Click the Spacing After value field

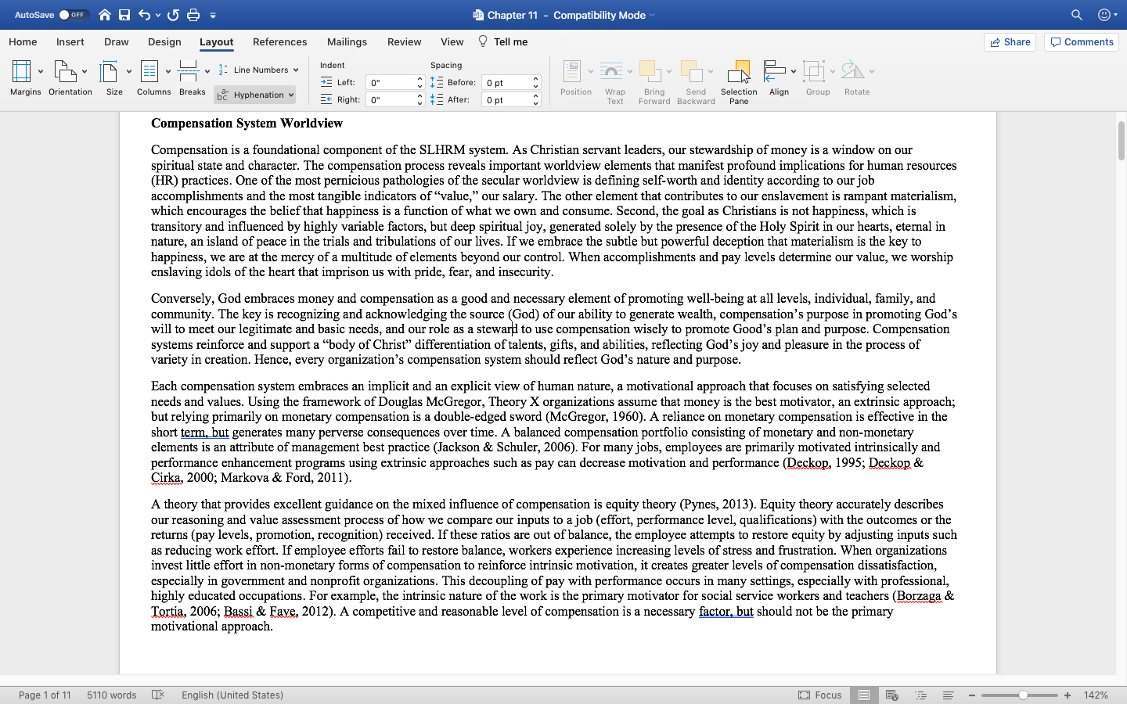tap(506, 99)
